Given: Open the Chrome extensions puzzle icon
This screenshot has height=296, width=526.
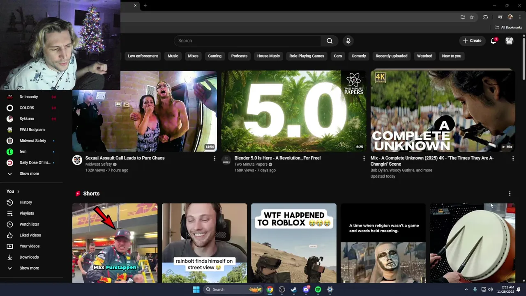Looking at the screenshot, I should click(x=485, y=17).
